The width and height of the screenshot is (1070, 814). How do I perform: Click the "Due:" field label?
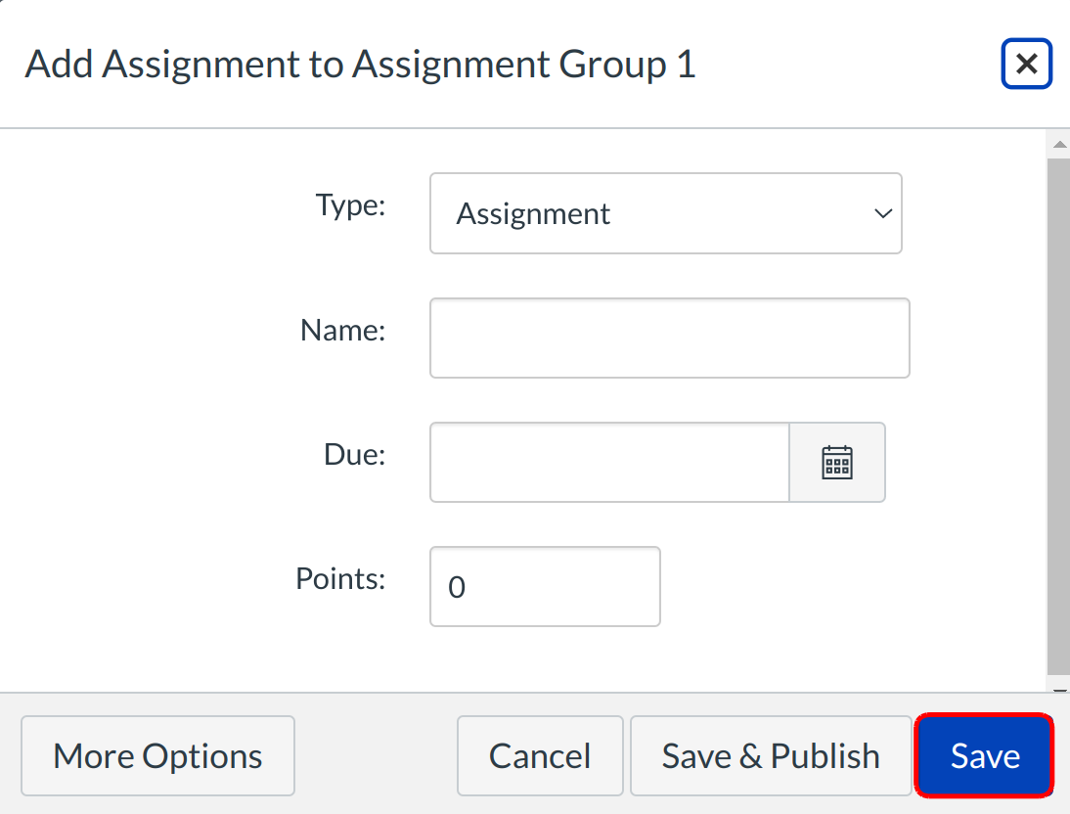point(354,455)
